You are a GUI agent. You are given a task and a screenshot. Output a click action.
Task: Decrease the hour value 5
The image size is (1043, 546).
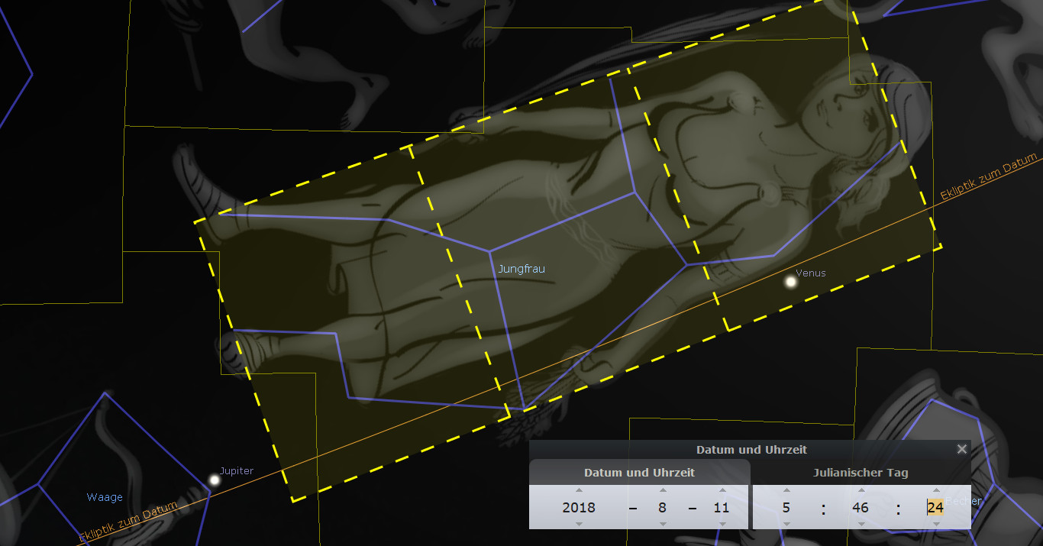[x=786, y=524]
